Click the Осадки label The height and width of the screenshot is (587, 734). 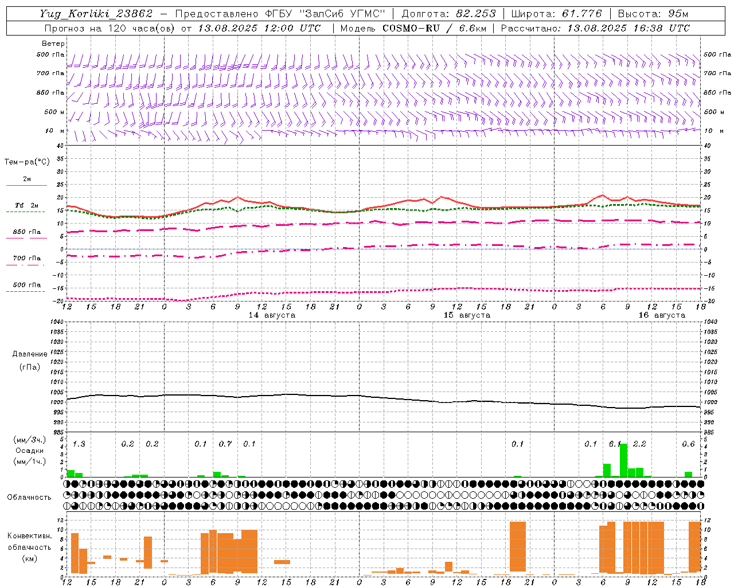pos(30,451)
